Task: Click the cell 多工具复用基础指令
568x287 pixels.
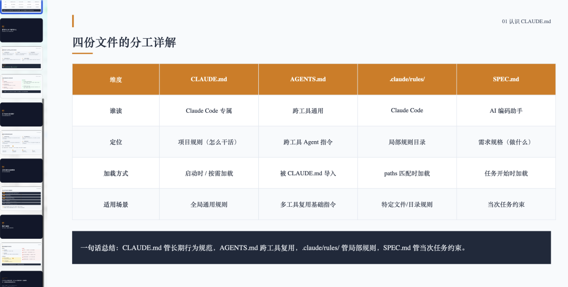Action: point(308,205)
